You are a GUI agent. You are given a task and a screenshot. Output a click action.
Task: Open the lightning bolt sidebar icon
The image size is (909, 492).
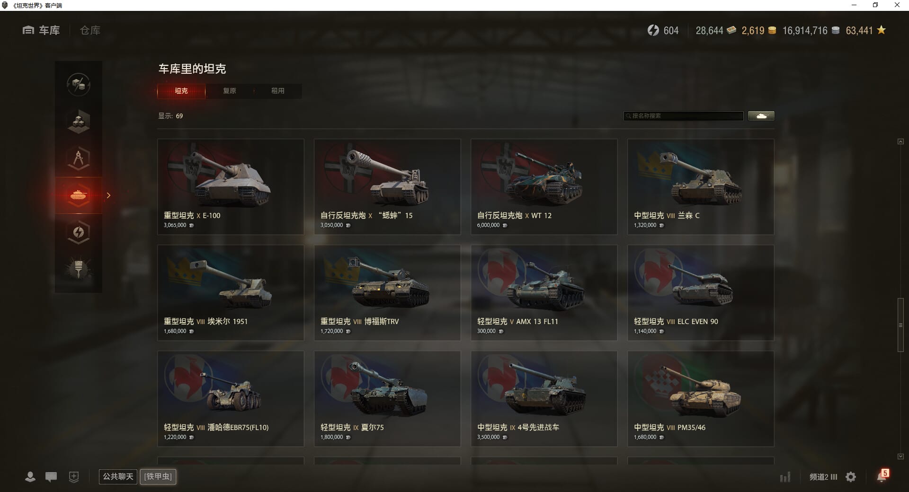click(79, 232)
